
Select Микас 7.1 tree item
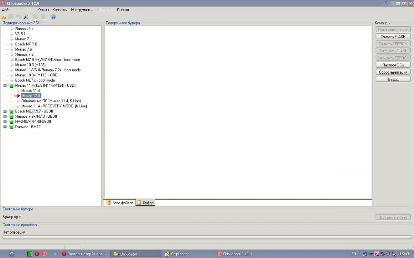[x=23, y=39]
